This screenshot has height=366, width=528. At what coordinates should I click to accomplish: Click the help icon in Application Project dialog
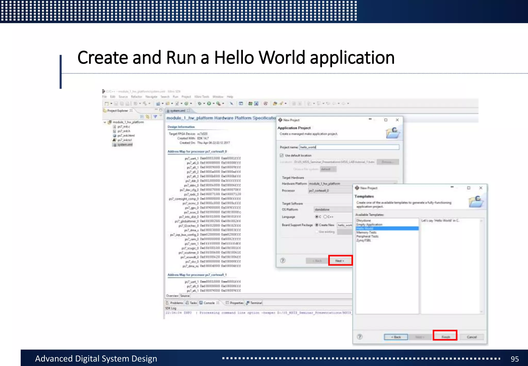coord(283,260)
